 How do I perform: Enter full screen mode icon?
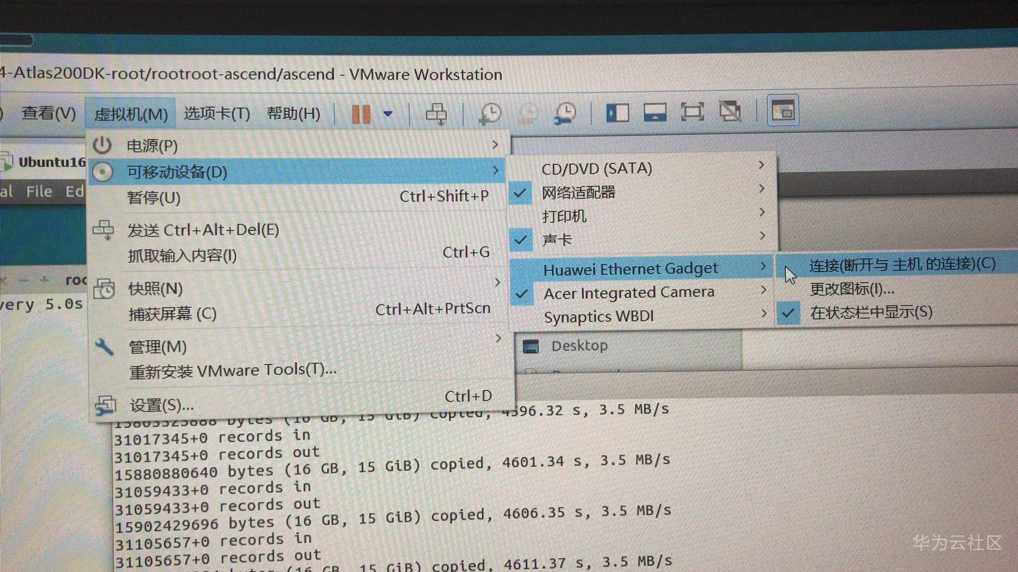[x=692, y=112]
